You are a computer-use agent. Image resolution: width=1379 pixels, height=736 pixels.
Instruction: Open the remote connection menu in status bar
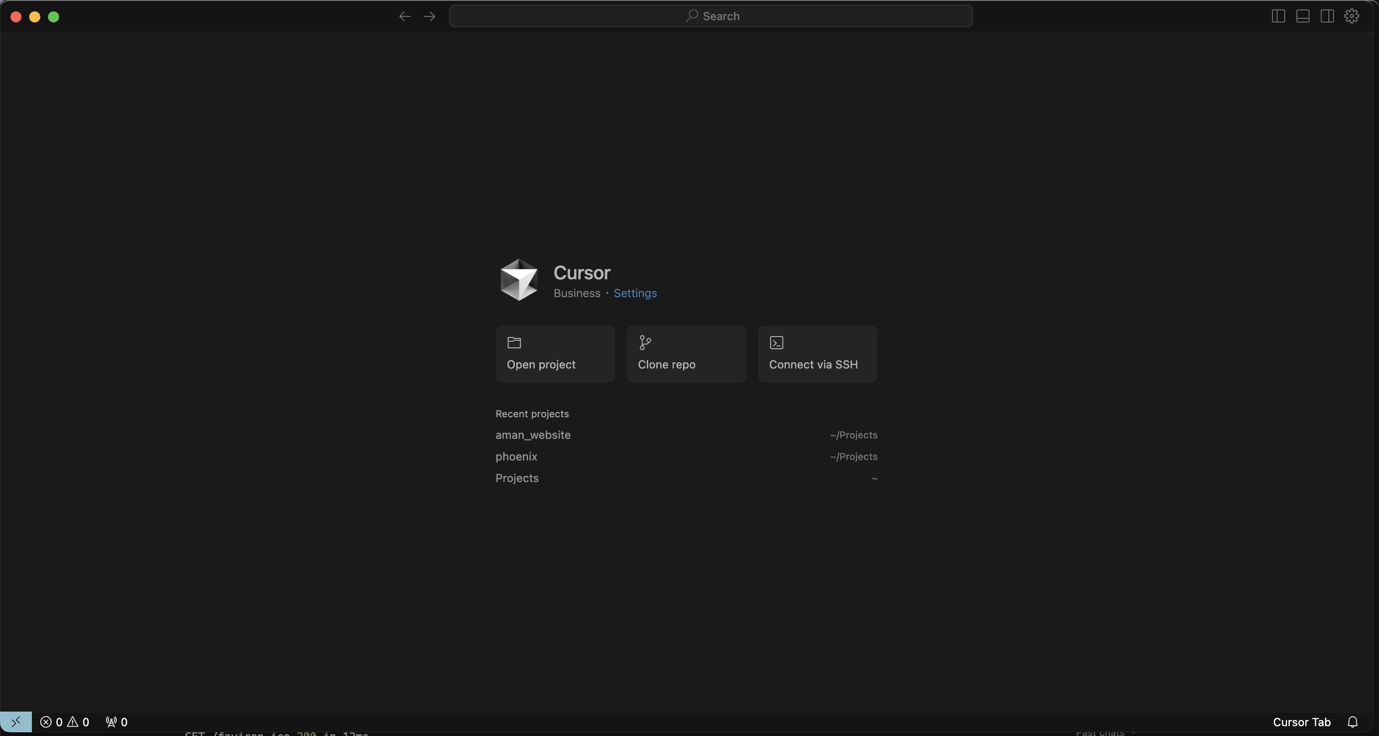click(x=16, y=721)
